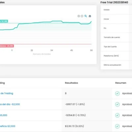Click the 'Tipo de Cuenta' row label

(110, 47)
